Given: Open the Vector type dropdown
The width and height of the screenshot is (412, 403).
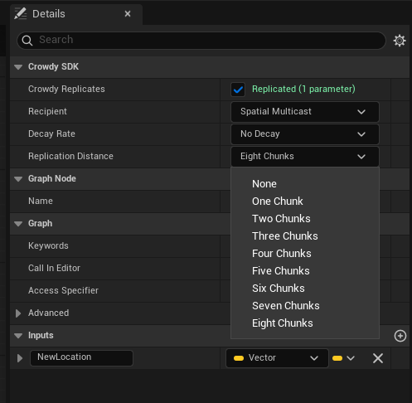Looking at the screenshot, I should (277, 358).
